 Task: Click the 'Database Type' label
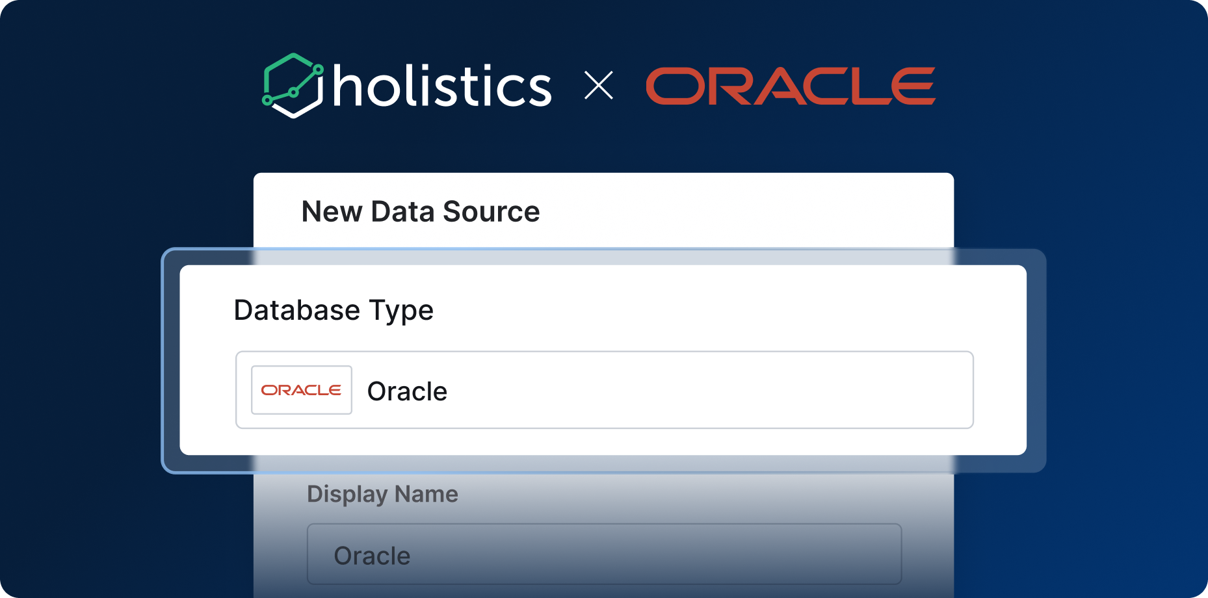[x=334, y=311]
